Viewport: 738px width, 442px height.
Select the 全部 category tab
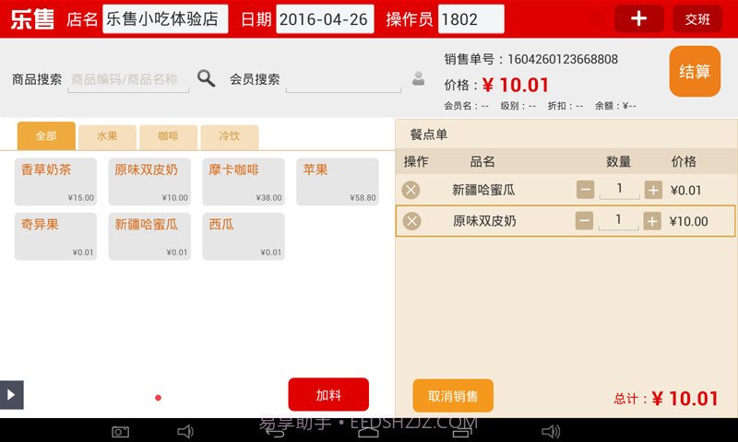point(46,136)
